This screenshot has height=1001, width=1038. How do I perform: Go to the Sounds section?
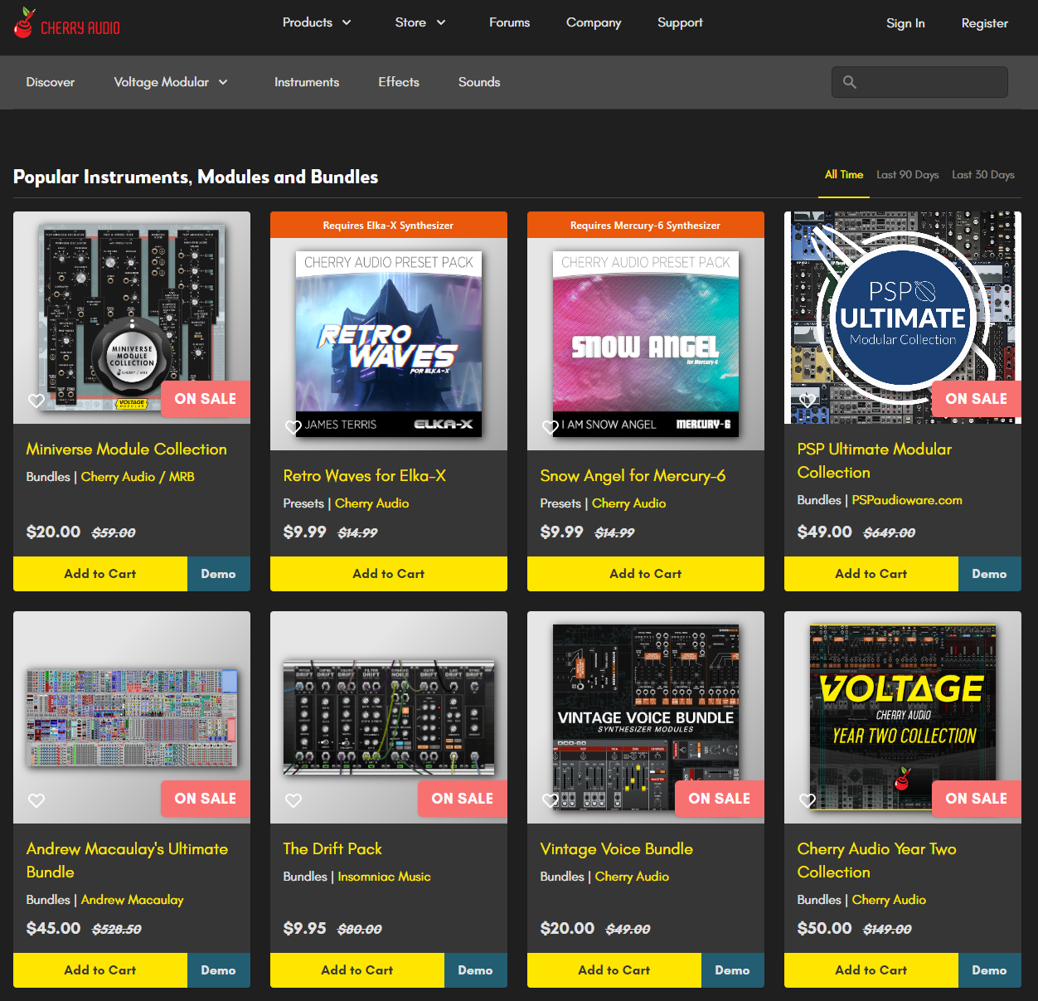click(x=479, y=82)
